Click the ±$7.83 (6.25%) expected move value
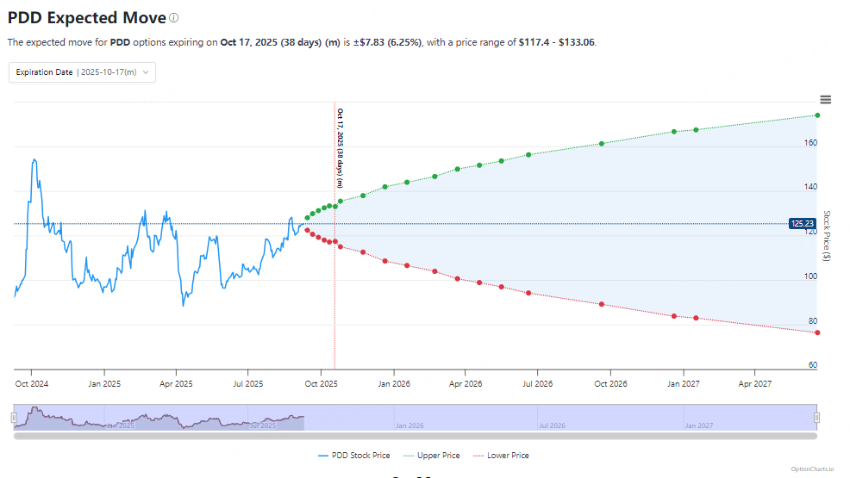Image resolution: width=850 pixels, height=478 pixels. [x=387, y=42]
